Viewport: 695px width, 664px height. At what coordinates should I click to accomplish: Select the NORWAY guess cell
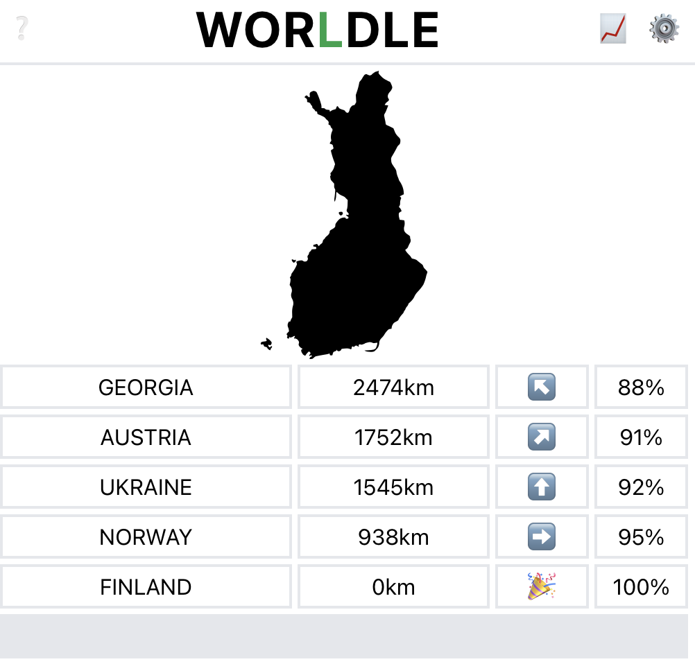click(x=146, y=536)
